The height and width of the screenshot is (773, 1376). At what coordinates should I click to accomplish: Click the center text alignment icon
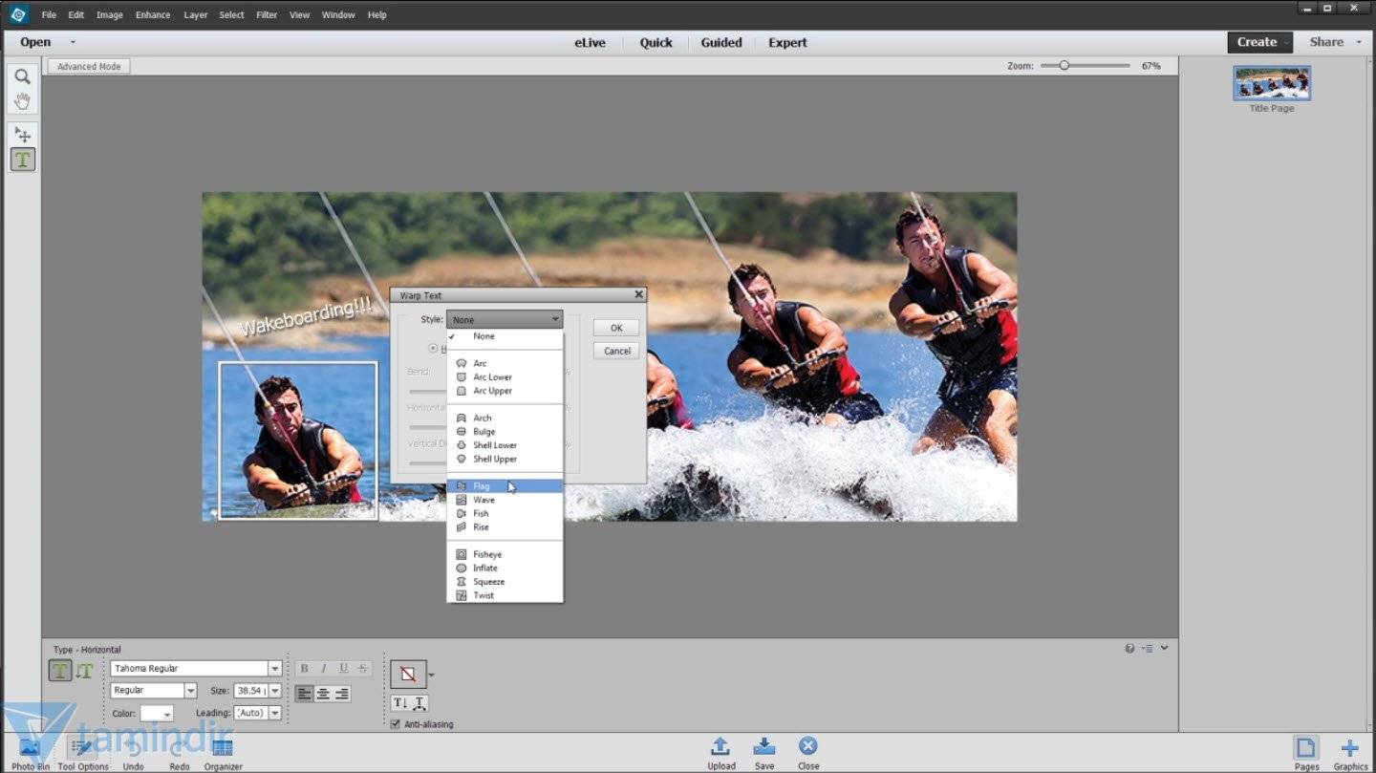coord(323,694)
